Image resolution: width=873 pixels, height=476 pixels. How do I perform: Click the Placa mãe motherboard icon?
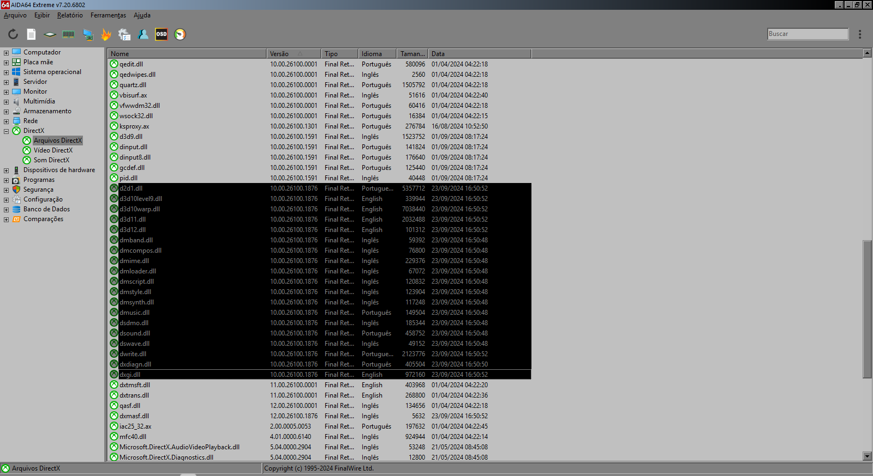tap(16, 62)
